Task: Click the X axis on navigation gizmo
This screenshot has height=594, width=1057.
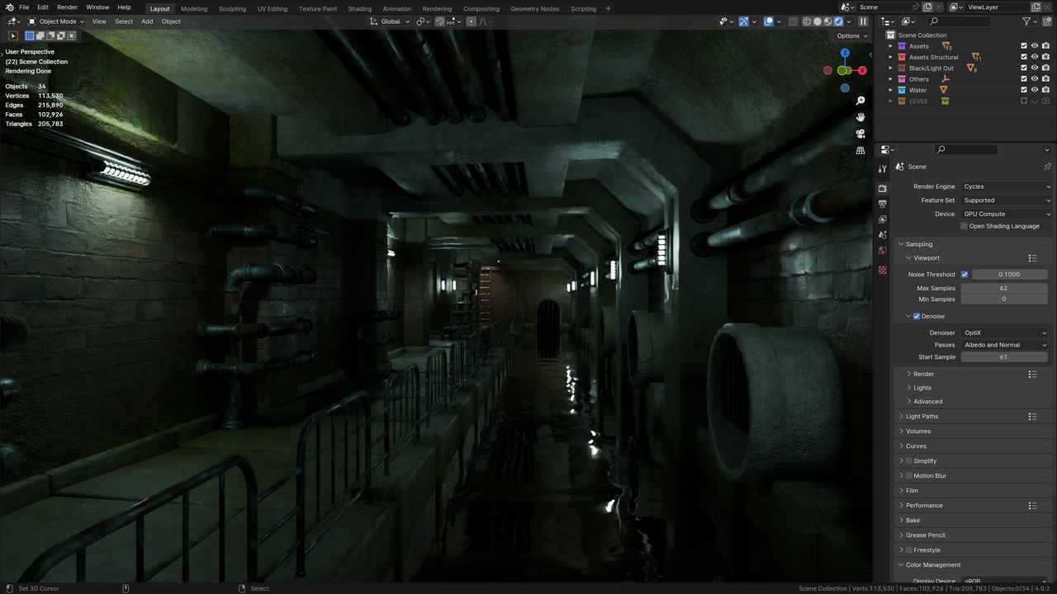Action: coord(862,70)
